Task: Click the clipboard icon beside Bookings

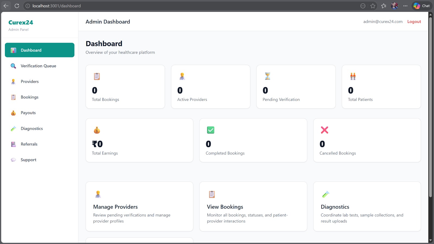Action: tap(13, 97)
